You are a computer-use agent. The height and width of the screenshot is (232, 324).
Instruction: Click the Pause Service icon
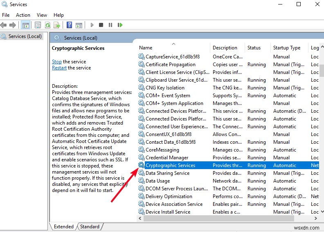coord(110,25)
